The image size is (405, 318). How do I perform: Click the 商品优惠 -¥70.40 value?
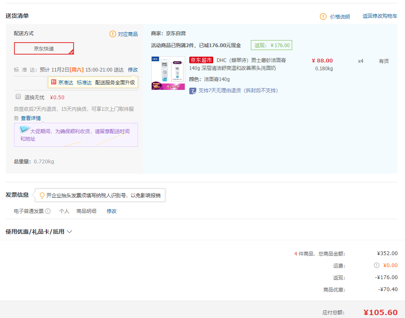388,289
